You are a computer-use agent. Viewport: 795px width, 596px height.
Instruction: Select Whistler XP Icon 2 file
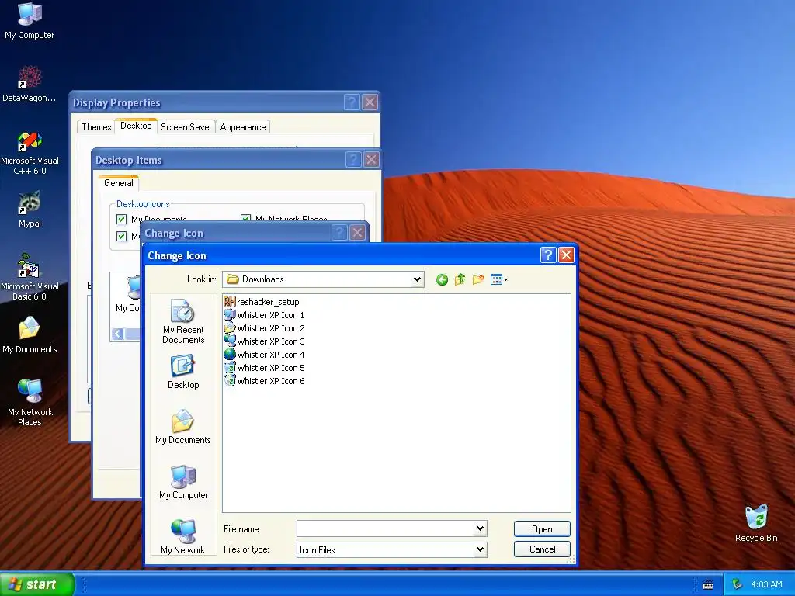[x=264, y=328]
